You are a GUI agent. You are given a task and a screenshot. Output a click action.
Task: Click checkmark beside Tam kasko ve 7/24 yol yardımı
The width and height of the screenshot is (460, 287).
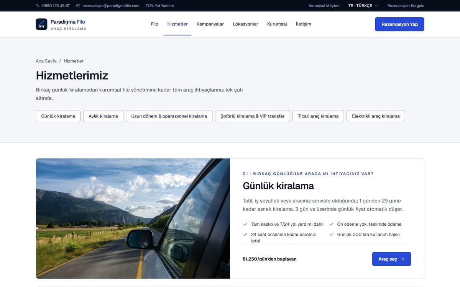[245, 224]
